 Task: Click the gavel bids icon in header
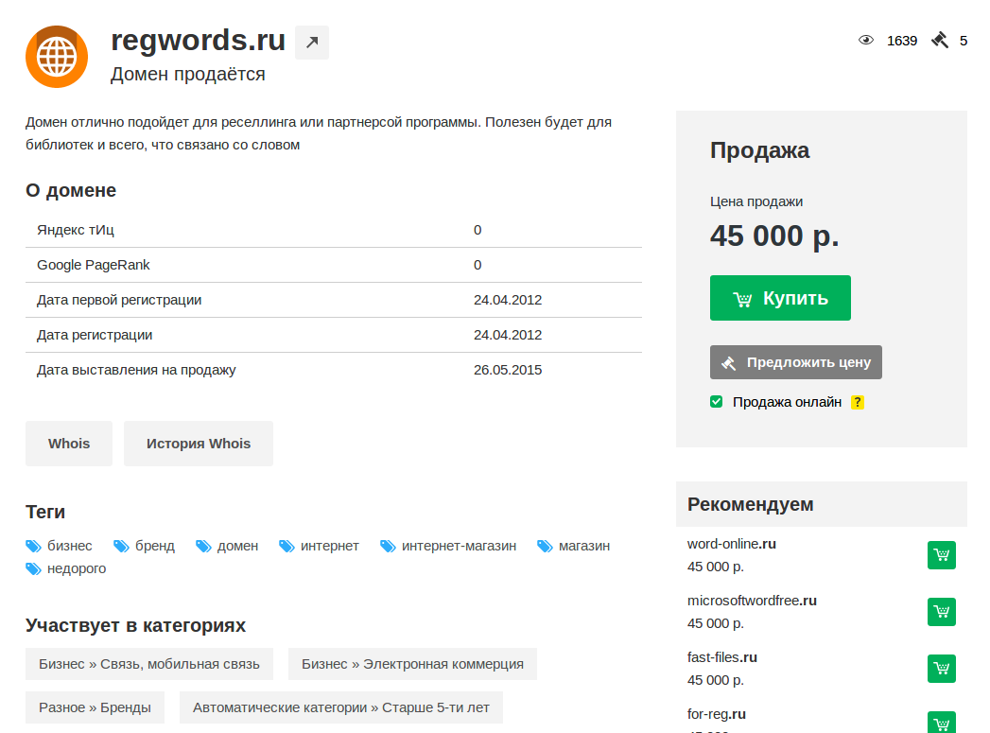(939, 41)
